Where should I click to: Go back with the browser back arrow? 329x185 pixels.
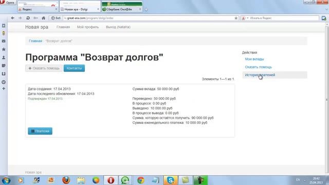[12, 18]
